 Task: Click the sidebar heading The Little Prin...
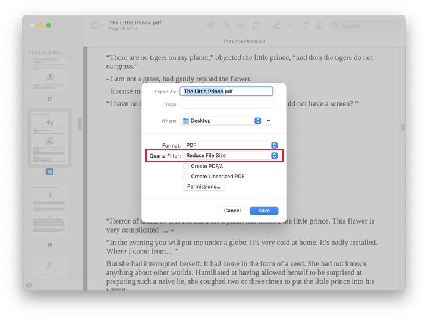(x=48, y=52)
